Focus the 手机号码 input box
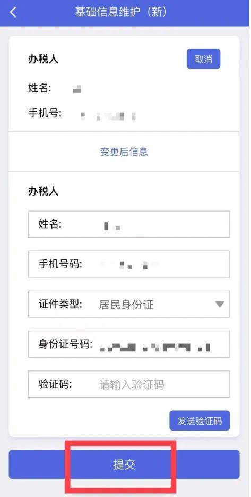 point(129,264)
